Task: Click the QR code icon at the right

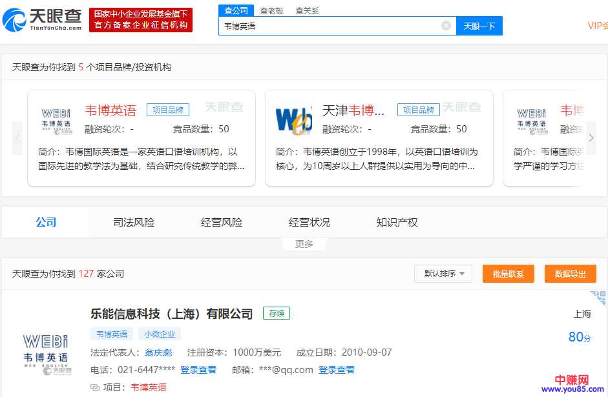Action: (599, 298)
